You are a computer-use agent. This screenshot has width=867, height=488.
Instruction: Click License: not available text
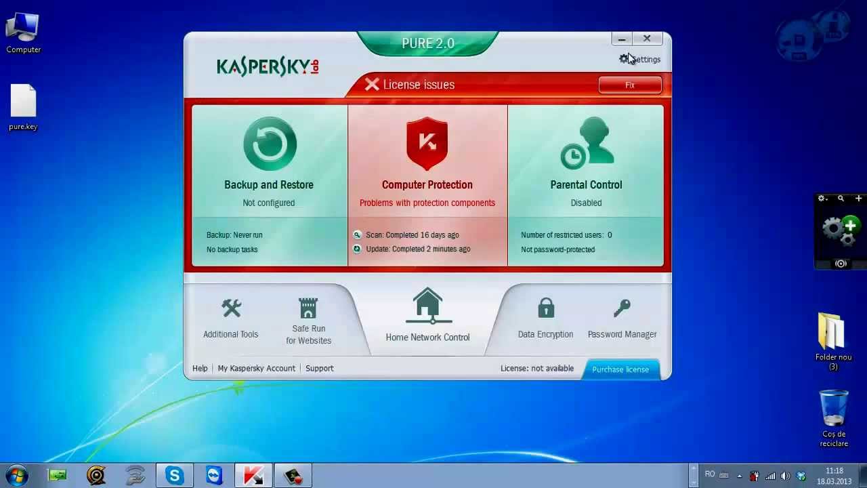(537, 368)
